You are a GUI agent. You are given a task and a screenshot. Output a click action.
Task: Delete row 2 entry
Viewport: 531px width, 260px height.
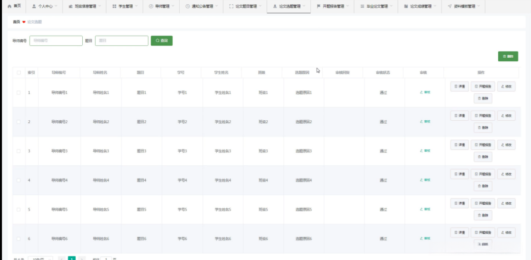pos(483,128)
